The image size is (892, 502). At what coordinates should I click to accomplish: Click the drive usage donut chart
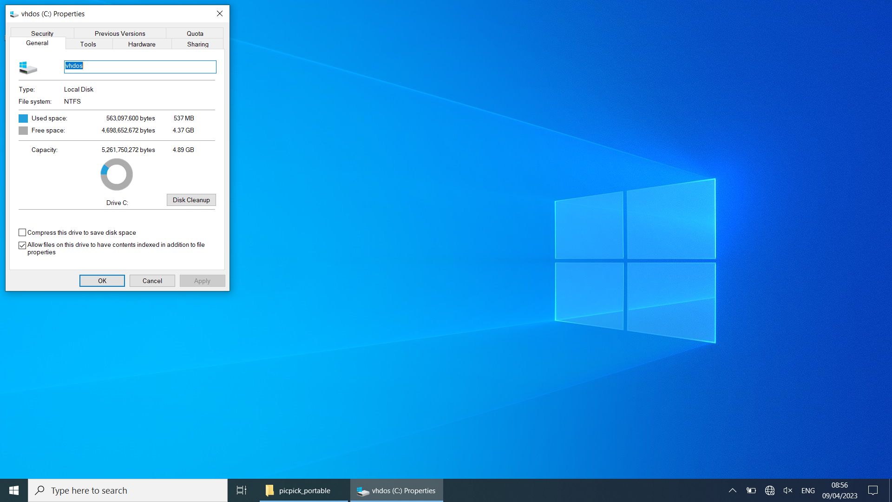[117, 174]
